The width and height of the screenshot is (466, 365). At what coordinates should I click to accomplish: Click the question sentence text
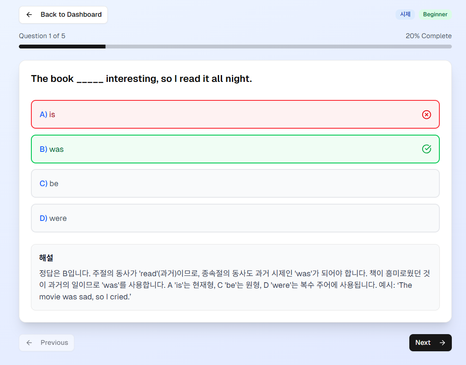click(x=141, y=78)
